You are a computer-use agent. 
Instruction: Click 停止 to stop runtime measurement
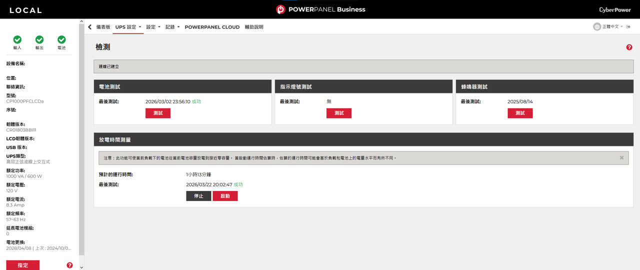198,196
